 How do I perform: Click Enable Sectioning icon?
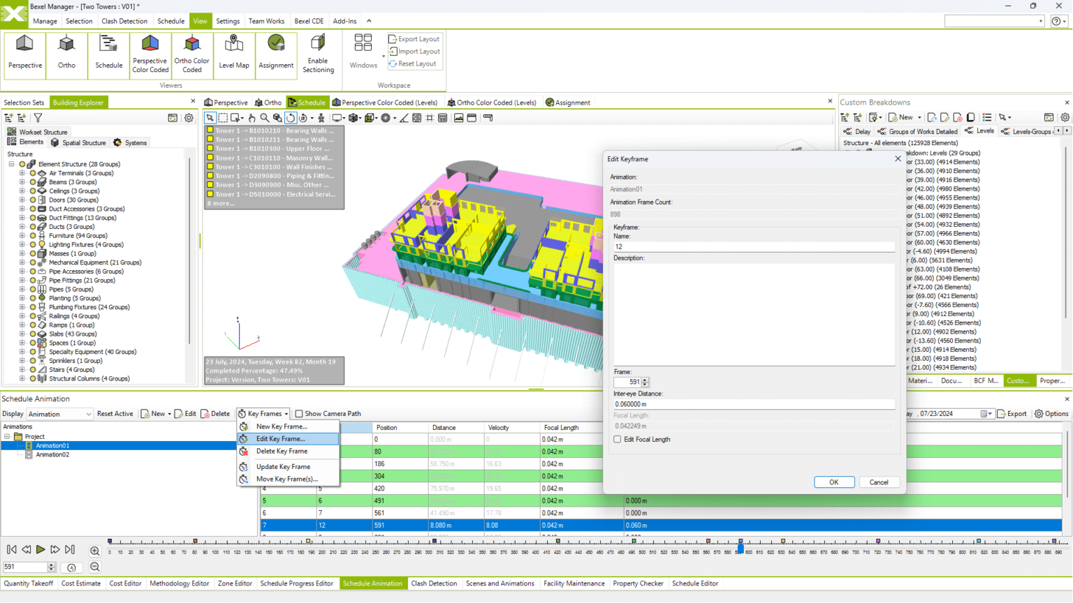tap(318, 54)
